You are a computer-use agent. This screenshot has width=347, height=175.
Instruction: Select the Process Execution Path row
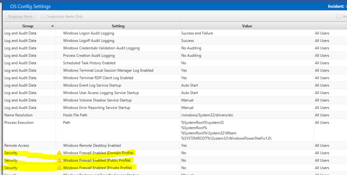[67, 123]
